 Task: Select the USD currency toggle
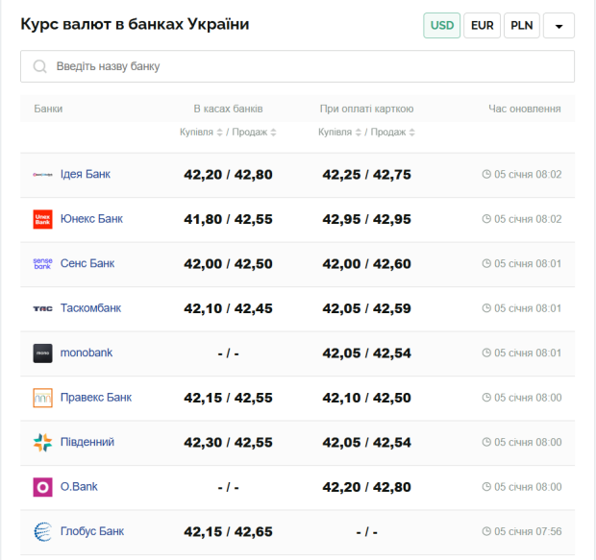pos(441,26)
